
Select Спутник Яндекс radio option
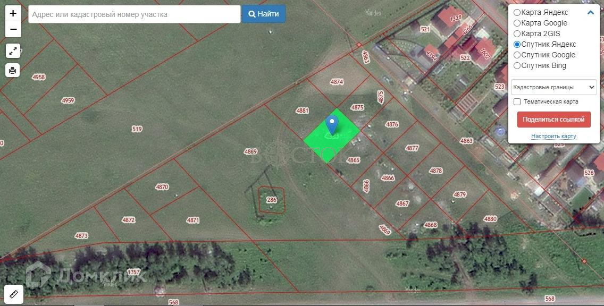[517, 44]
